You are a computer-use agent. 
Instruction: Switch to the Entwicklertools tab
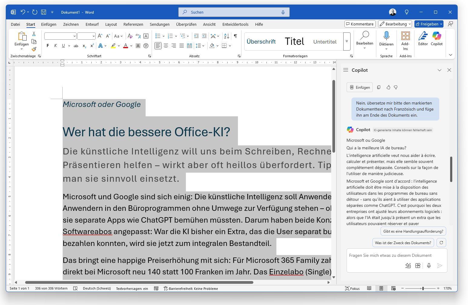click(x=235, y=24)
